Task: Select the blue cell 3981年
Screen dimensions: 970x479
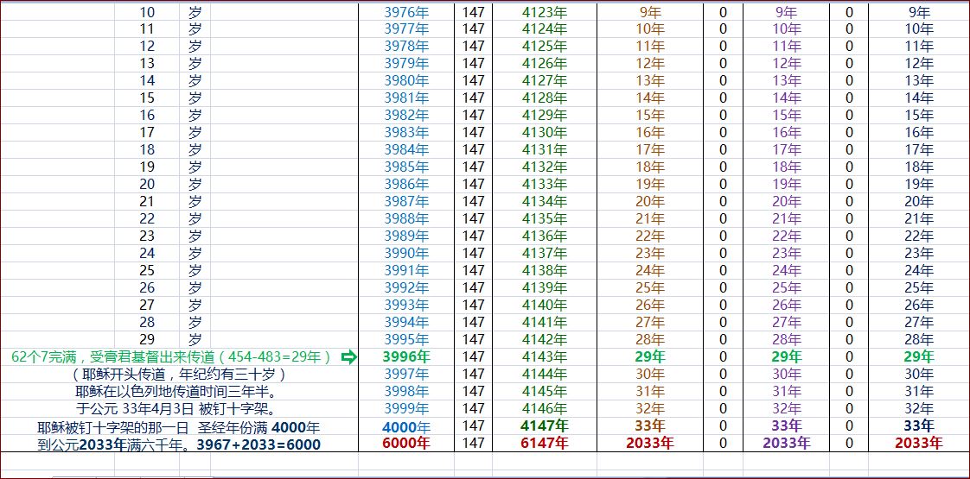Action: click(406, 98)
